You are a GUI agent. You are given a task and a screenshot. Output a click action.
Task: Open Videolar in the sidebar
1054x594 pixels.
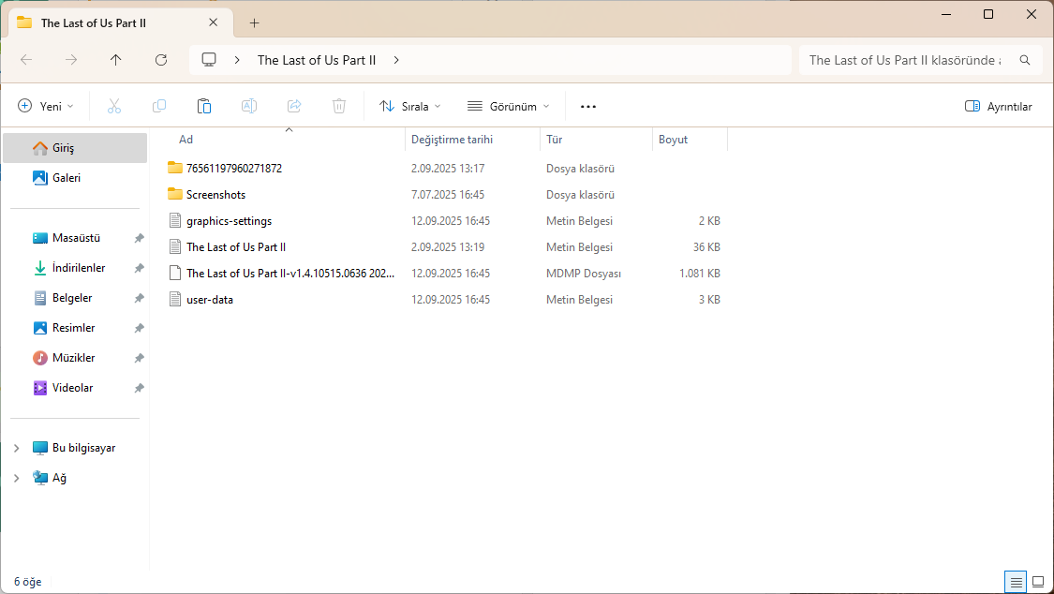click(x=75, y=388)
